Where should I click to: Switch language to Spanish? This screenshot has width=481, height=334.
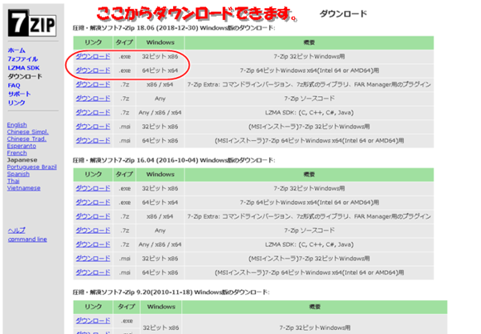point(18,175)
